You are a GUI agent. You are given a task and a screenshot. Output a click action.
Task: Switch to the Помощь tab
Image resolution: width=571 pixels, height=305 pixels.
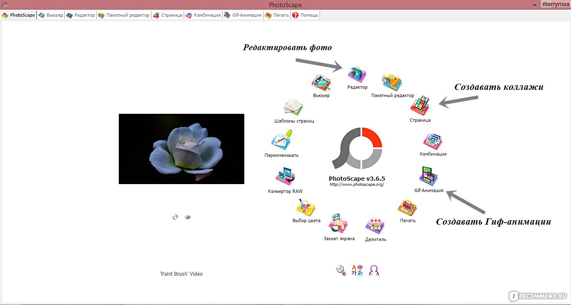[305, 15]
